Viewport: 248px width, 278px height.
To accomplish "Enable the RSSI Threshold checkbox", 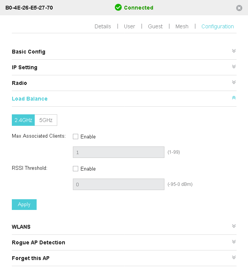I will pyautogui.click(x=76, y=169).
